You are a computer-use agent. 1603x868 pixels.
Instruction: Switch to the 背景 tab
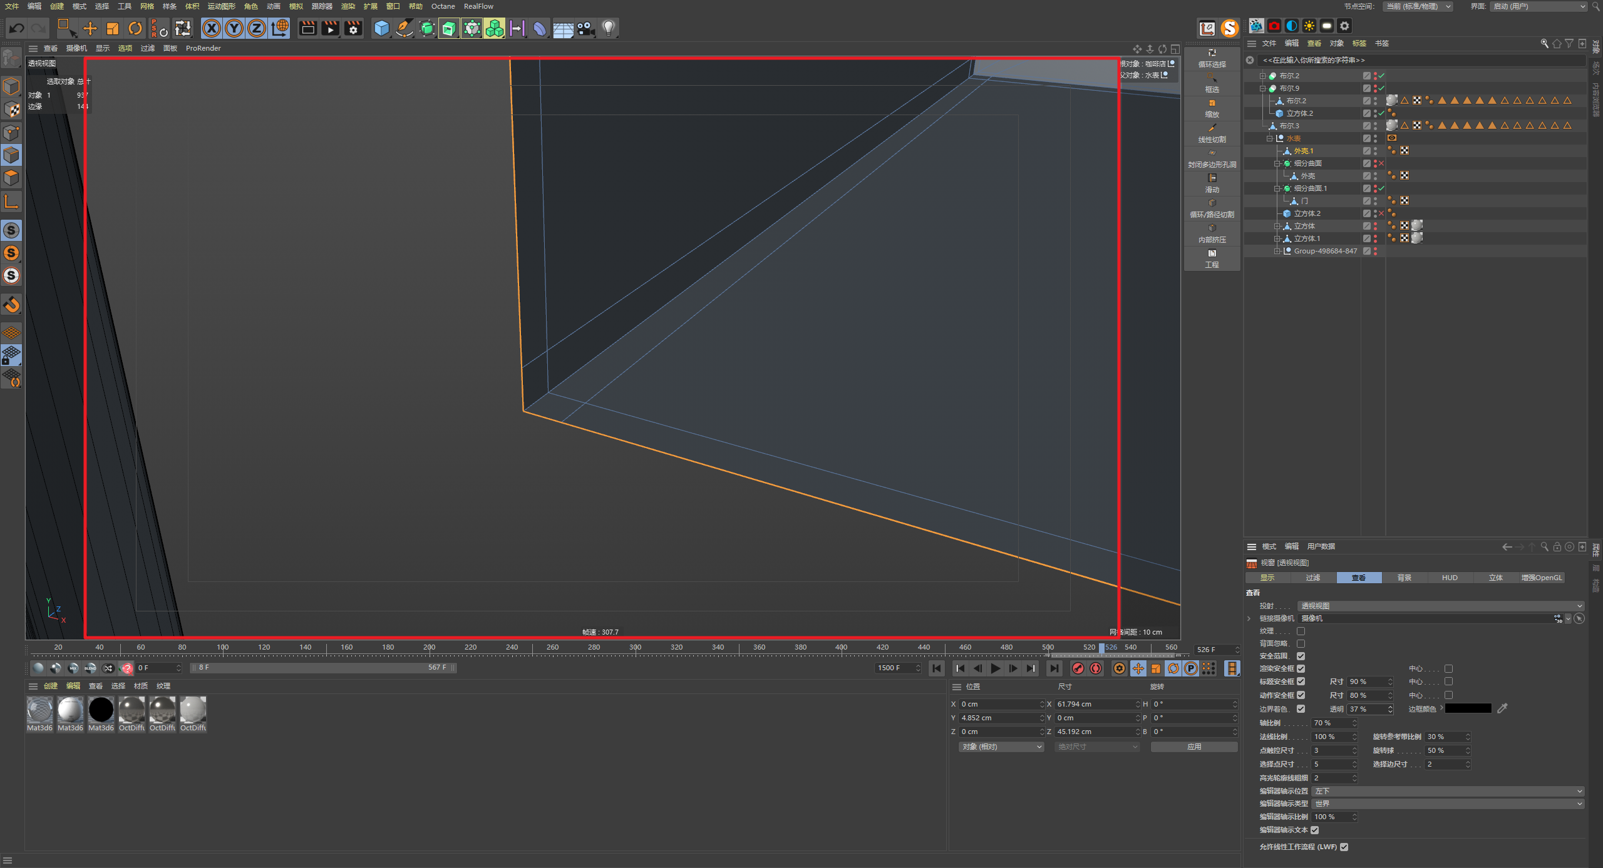[x=1405, y=578]
